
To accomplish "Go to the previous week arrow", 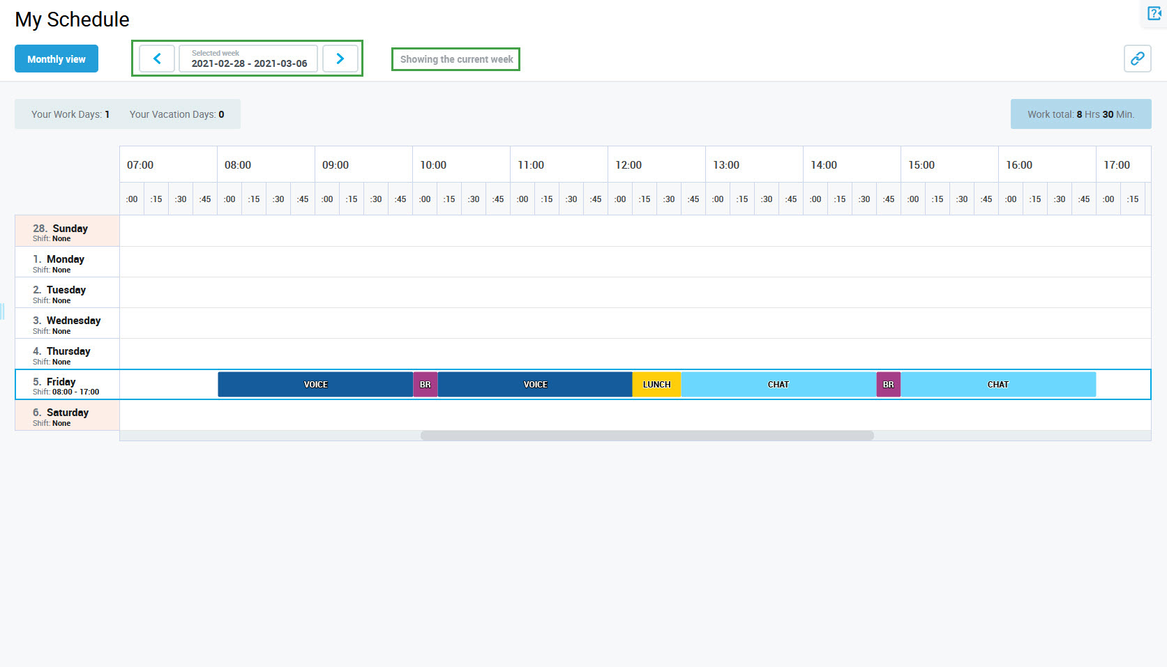I will [157, 59].
